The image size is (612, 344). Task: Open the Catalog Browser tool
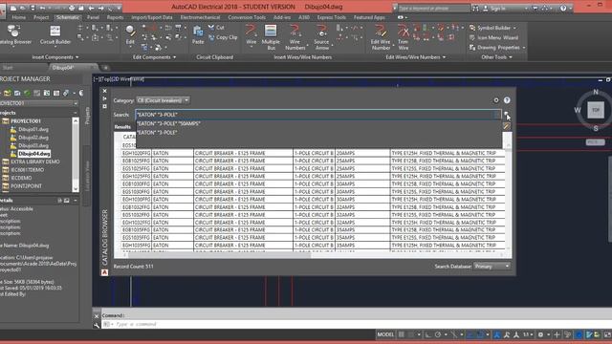click(15, 35)
